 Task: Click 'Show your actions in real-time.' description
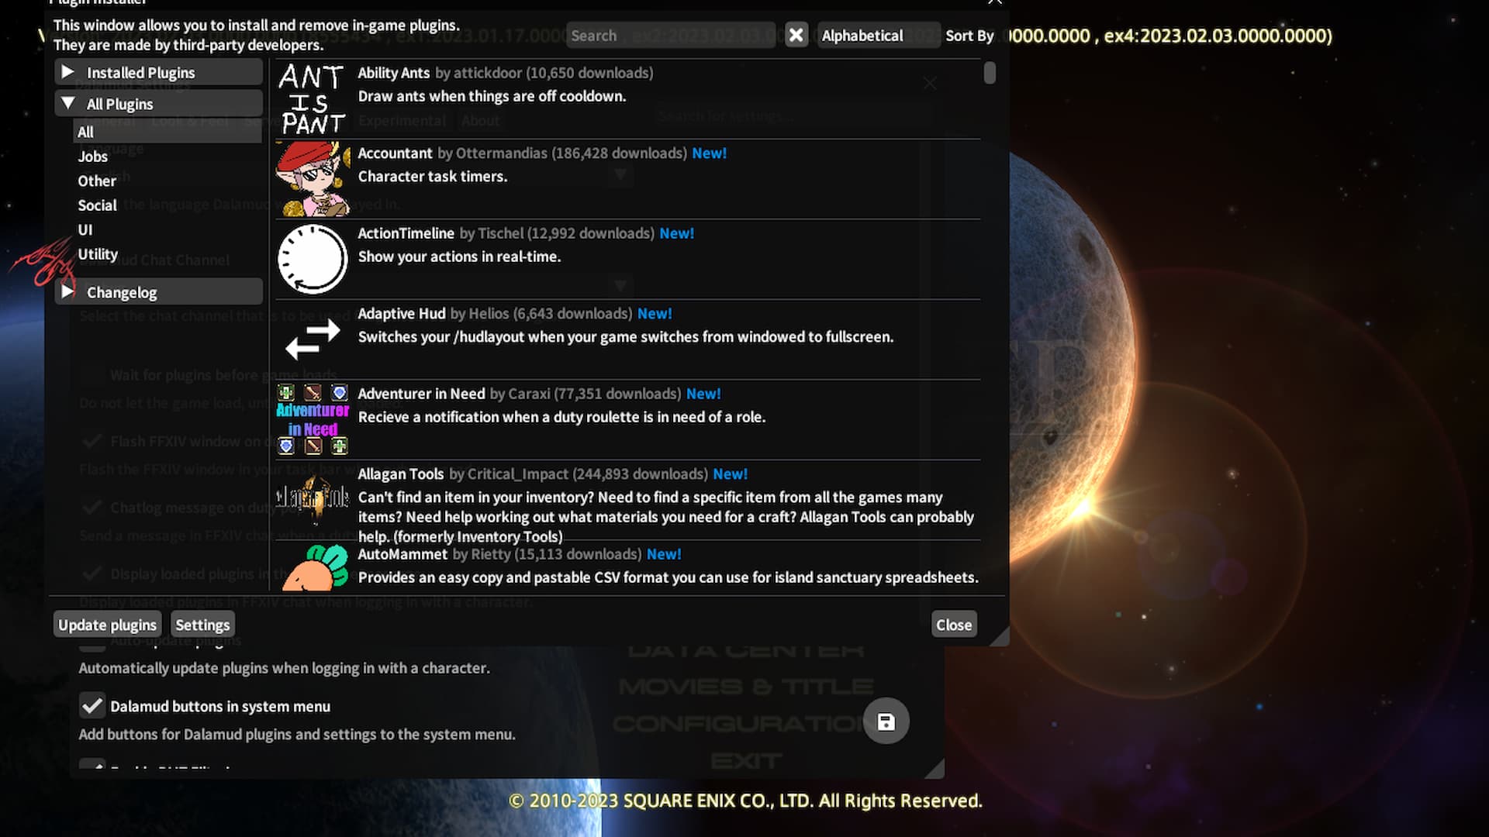(459, 257)
